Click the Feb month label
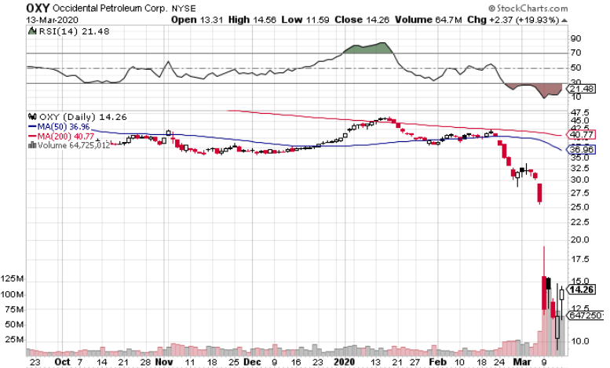The image size is (610, 368). tap(437, 363)
